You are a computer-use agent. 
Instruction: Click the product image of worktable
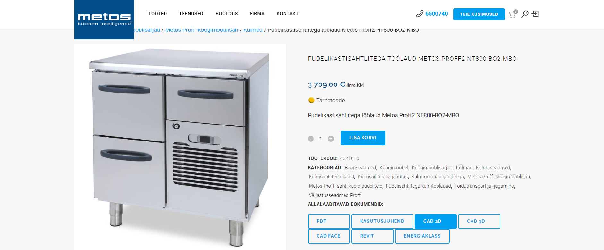(180, 147)
